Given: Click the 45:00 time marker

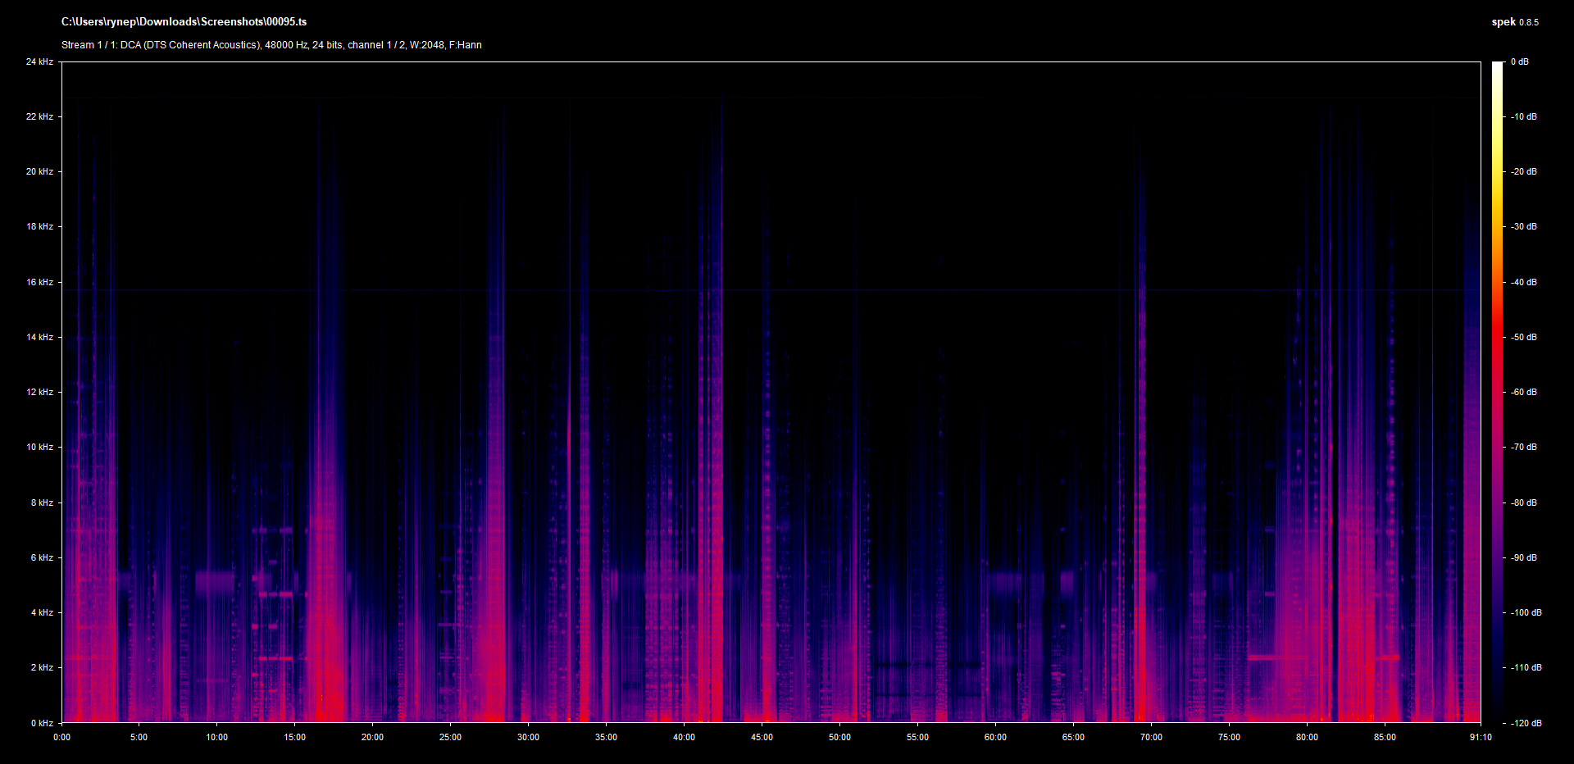Looking at the screenshot, I should [x=762, y=737].
